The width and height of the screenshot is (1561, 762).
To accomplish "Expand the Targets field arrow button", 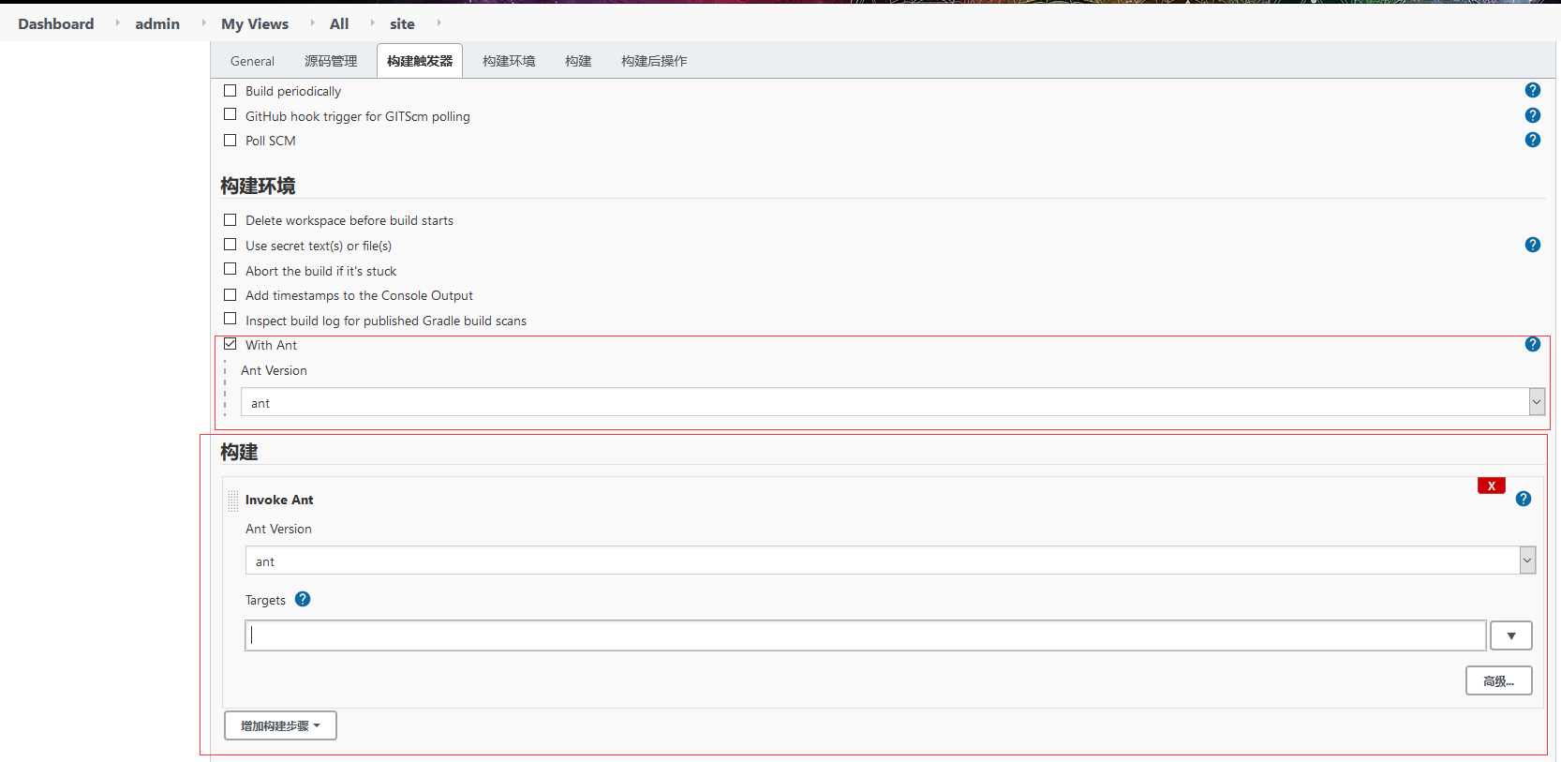I will point(1511,635).
